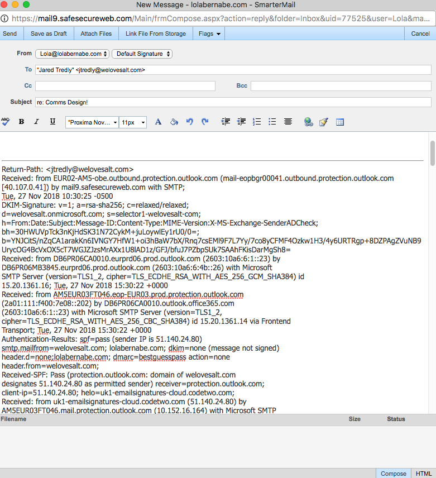Open the Default Signature dropdown
Screen dimensions: 436x478
(x=142, y=54)
